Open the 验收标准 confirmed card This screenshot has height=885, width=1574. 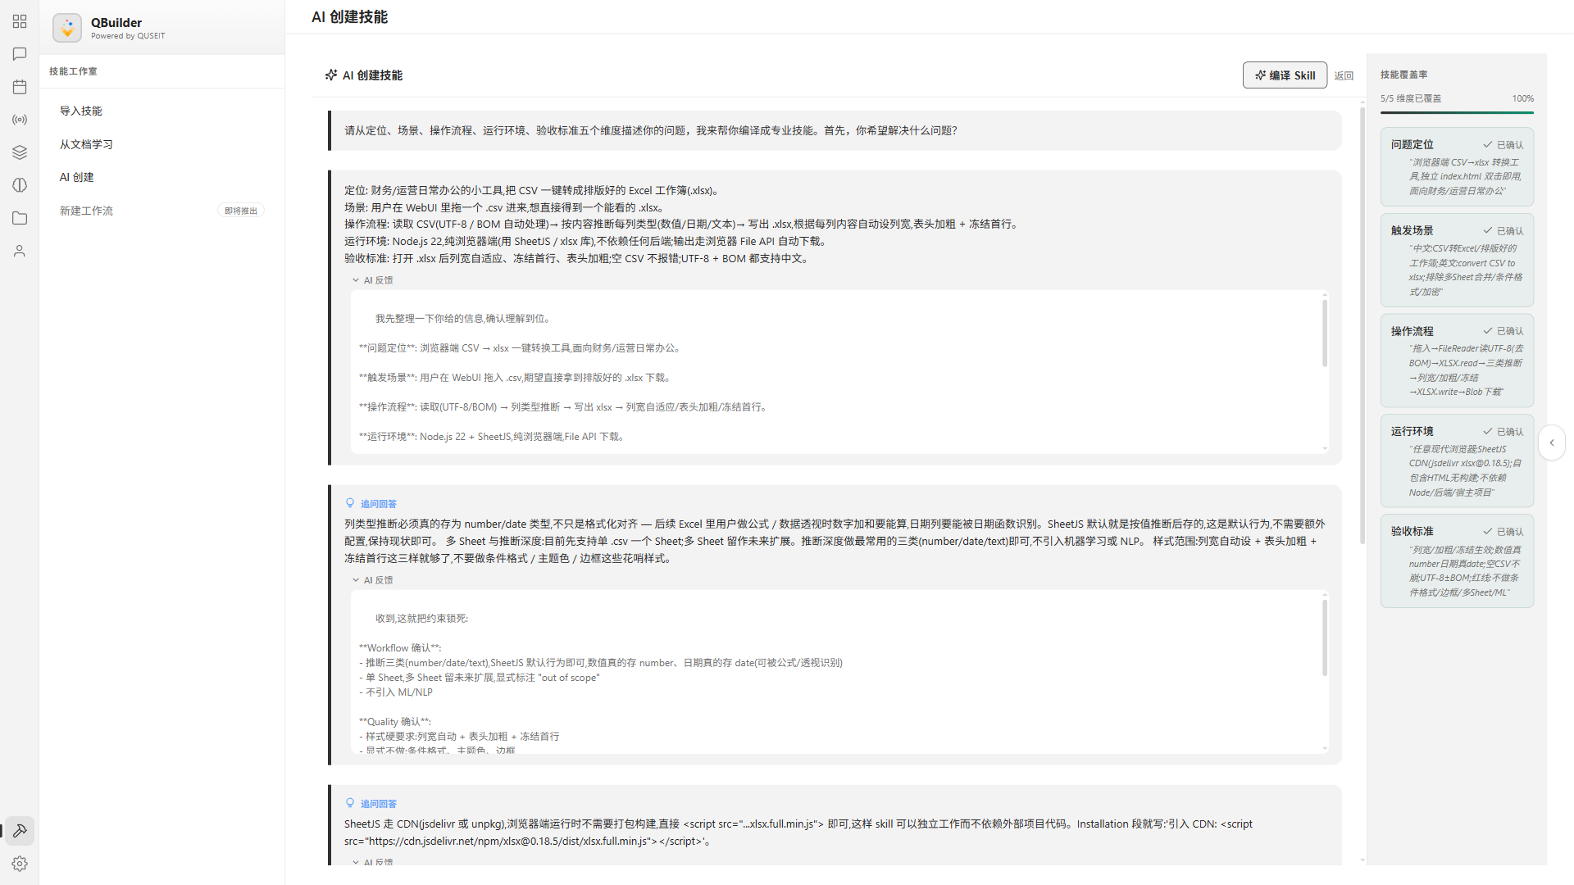coord(1457,561)
